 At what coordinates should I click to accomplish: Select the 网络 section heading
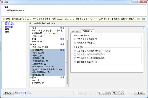tap(34, 39)
